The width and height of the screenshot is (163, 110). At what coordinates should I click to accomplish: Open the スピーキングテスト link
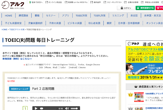[x=113, y=2]
